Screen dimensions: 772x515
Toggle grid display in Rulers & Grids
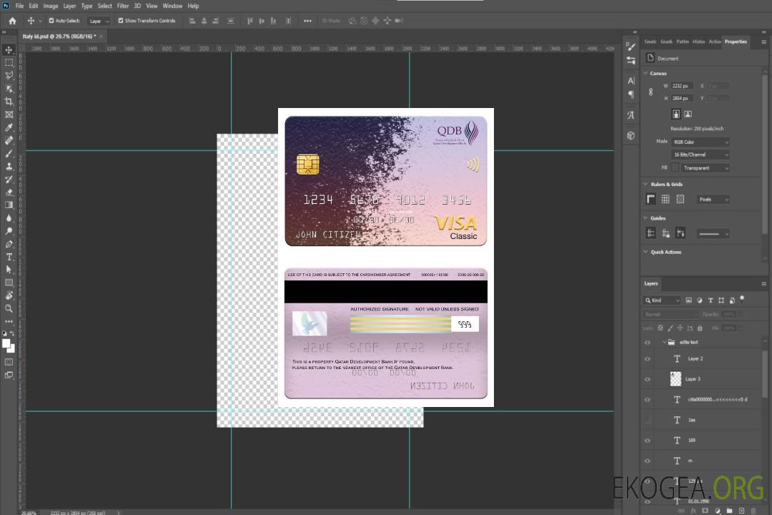(x=665, y=199)
